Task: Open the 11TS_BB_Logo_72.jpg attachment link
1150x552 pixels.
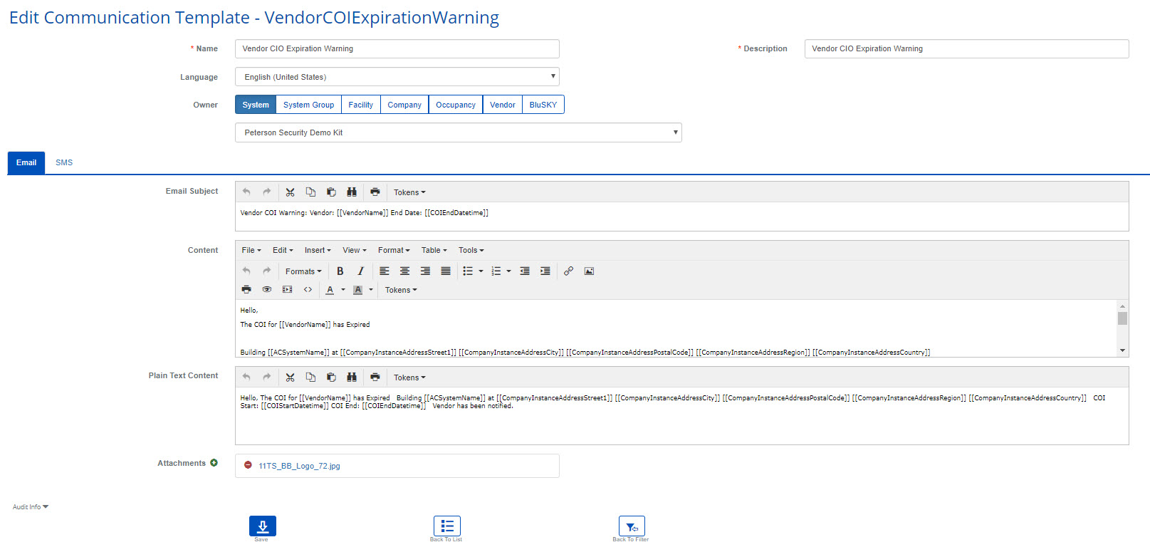Action: (x=299, y=466)
